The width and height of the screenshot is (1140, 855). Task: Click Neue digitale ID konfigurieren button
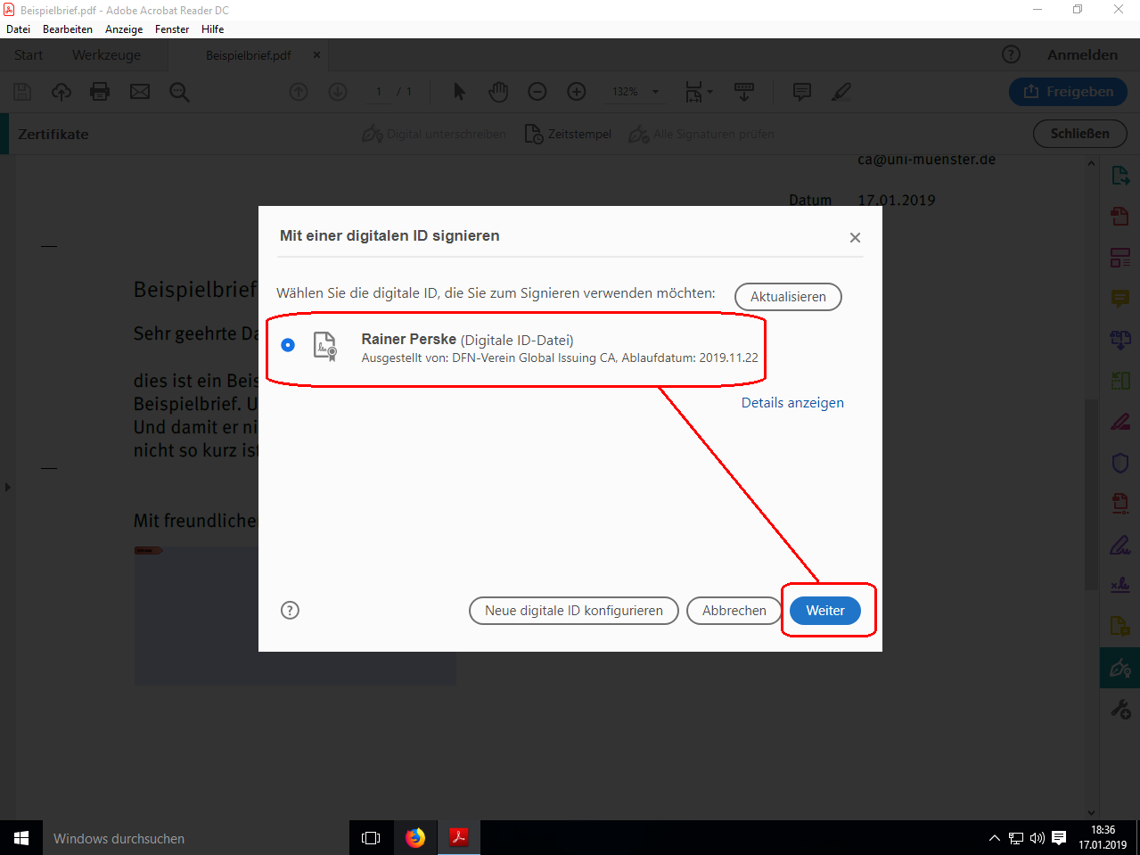(573, 611)
